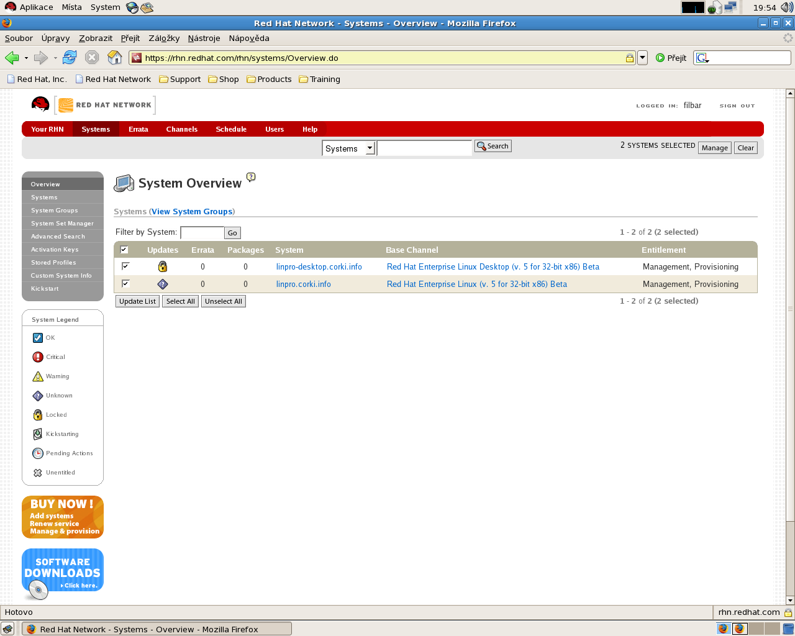This screenshot has width=795, height=636.
Task: Click the Warning icon in System Legend
Action: tap(38, 376)
